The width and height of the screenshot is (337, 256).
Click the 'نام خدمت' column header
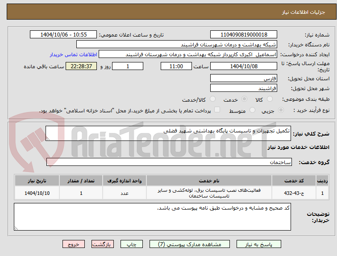[209, 181]
